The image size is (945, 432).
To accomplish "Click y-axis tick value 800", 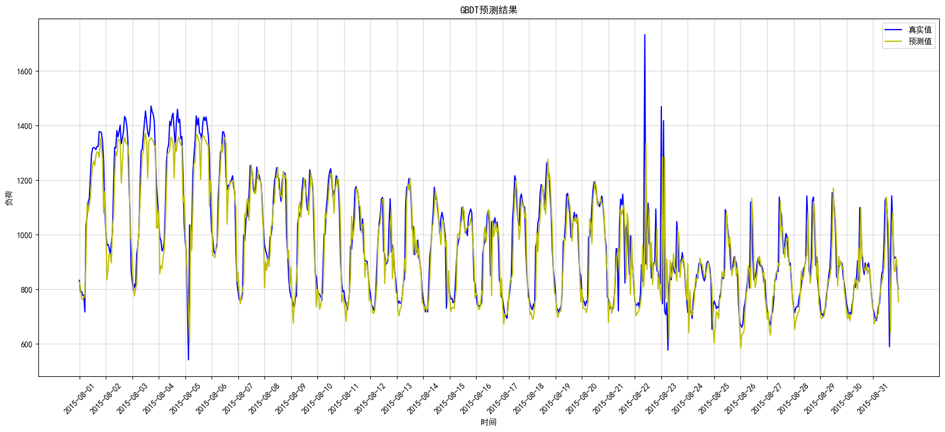I will 26,290.
